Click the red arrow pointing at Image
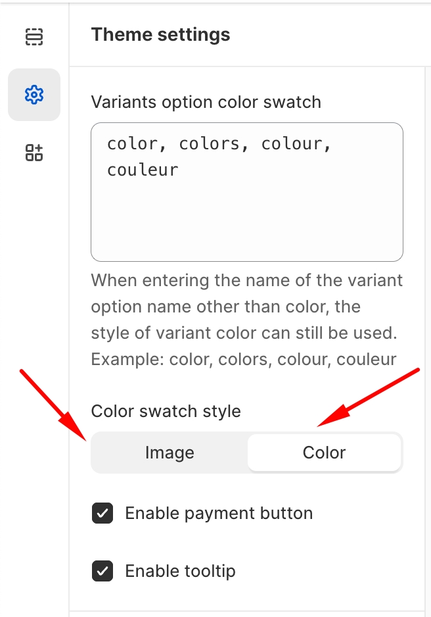This screenshot has height=617, width=431. [54, 405]
